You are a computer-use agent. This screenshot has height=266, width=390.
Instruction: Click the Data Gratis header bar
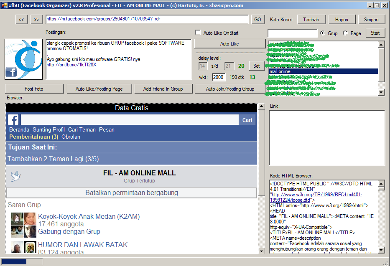point(132,108)
